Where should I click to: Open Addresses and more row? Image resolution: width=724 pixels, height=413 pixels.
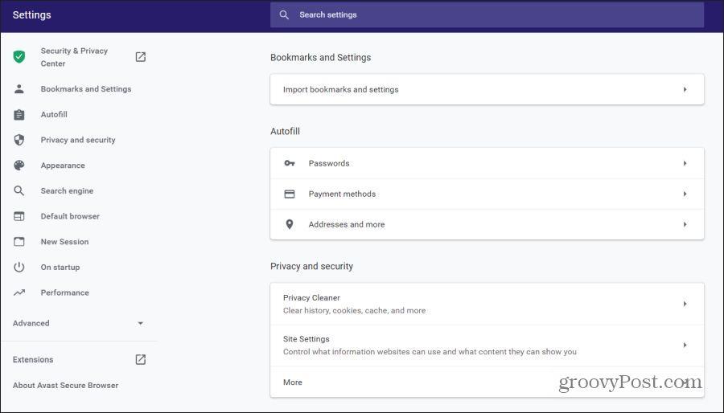(x=487, y=224)
